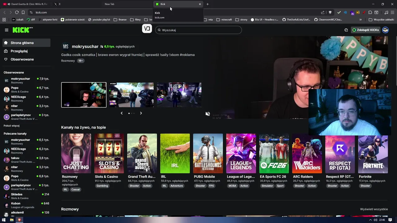Click the browser back arrow
The image size is (397, 223).
(x=4, y=12)
